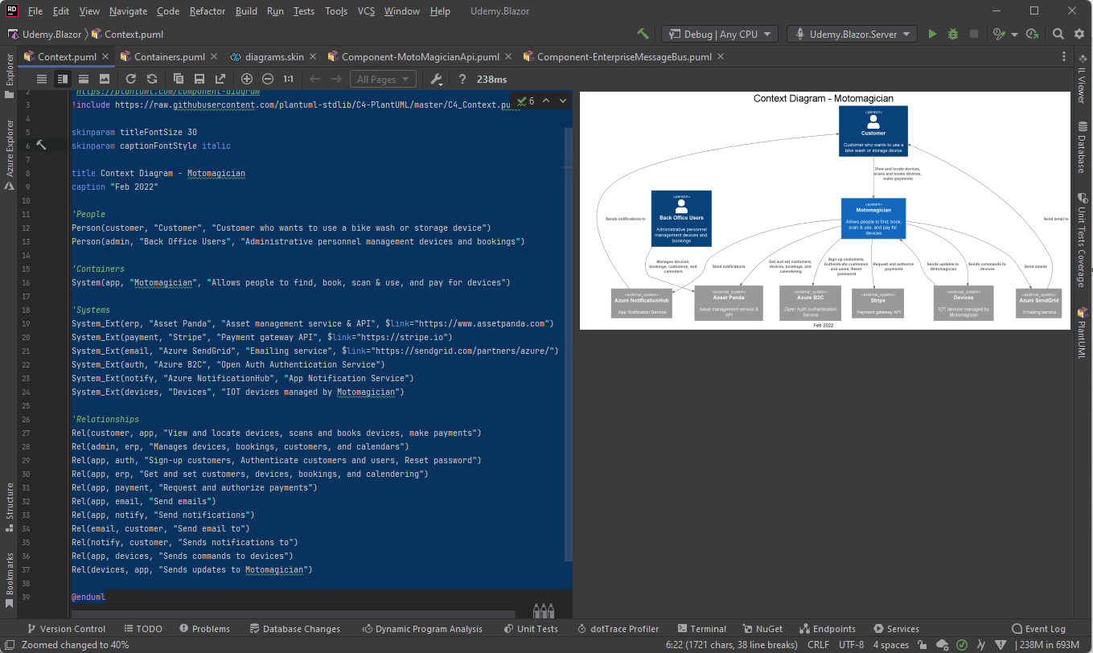Open Search Everywhere with the magnifier icon

point(1058,34)
